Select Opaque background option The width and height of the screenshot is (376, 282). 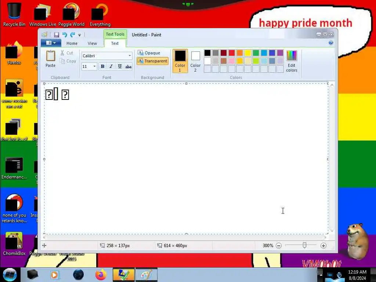click(149, 53)
